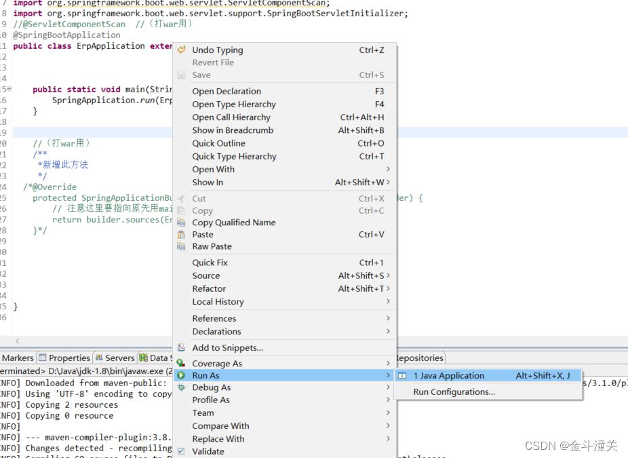Expand the Source submenu
The height and width of the screenshot is (458, 628).
tap(388, 275)
